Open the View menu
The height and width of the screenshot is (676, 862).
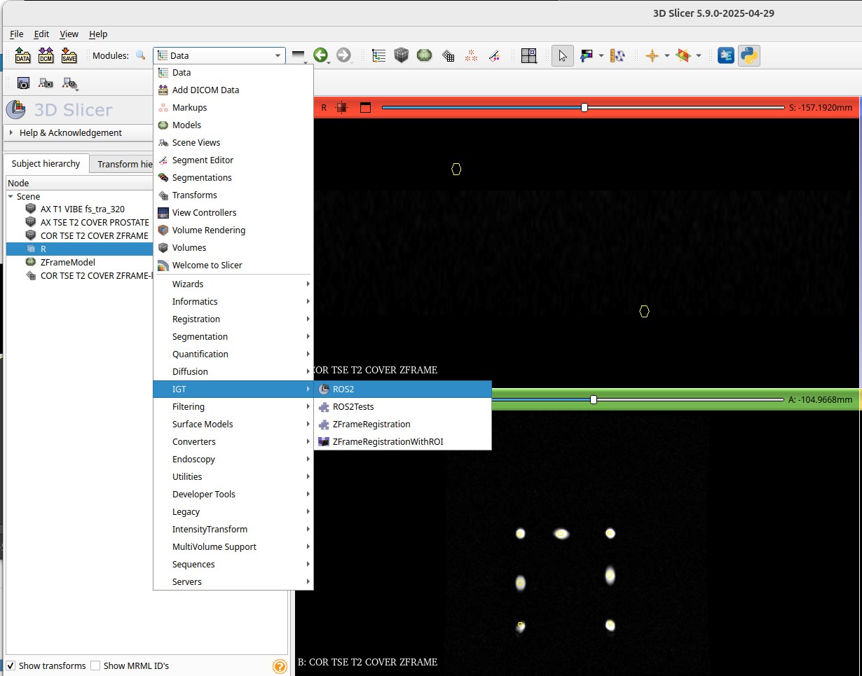pos(69,34)
